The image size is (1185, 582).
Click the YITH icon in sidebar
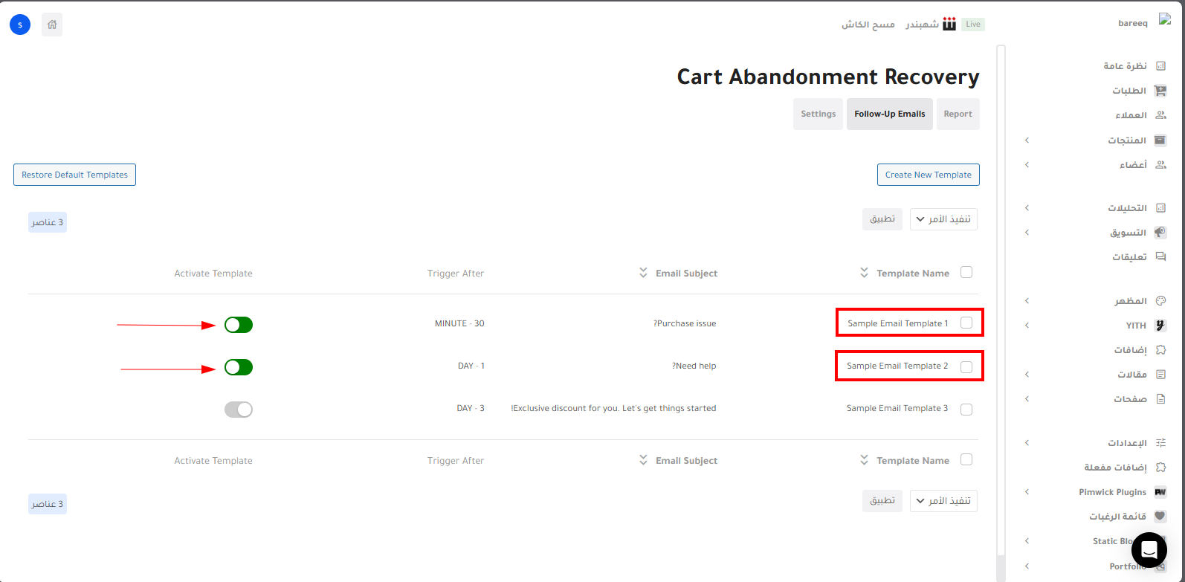tap(1160, 326)
